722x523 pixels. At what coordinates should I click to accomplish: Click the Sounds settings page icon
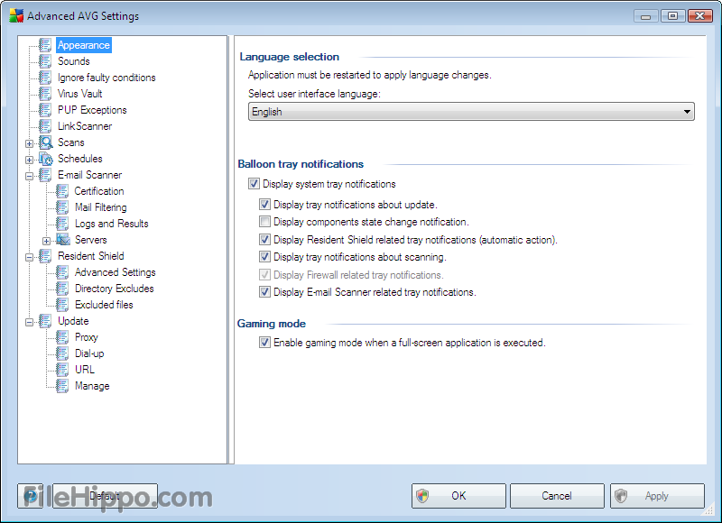(45, 61)
